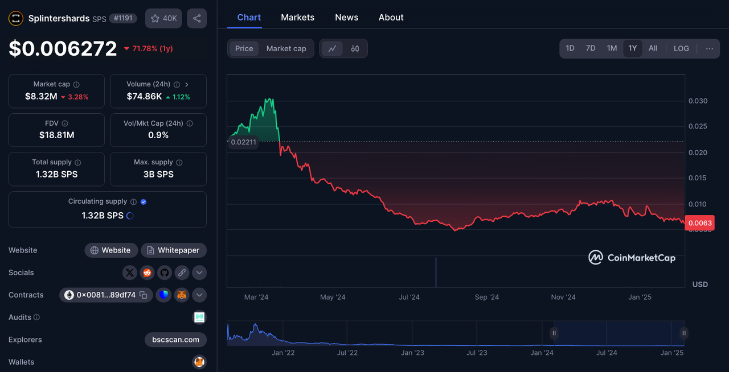The image size is (729, 372).
Task: Click the 3B SPS max supply value
Action: 158,174
